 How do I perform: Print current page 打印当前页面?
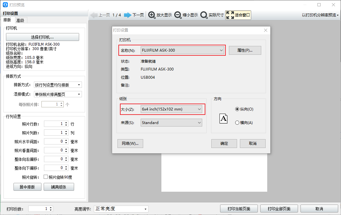[239, 209]
